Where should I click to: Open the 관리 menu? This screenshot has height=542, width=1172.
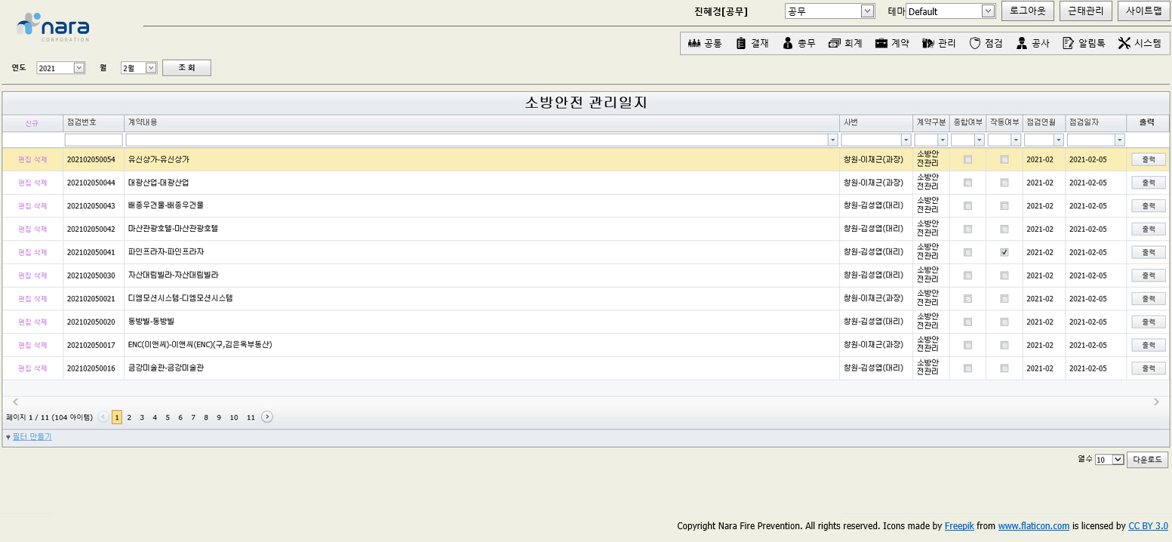[x=939, y=44]
